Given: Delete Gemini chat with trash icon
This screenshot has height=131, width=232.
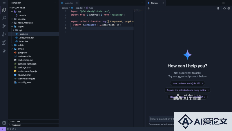Looking at the screenshot, I should [x=218, y=8].
